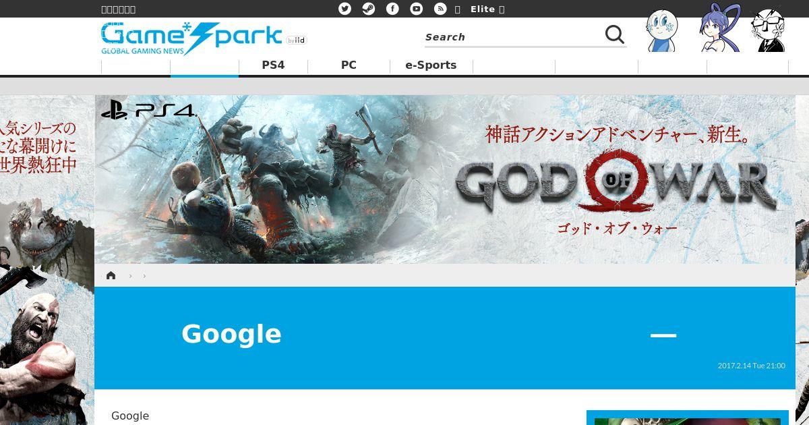The image size is (809, 425).
Task: Click the Kratos side advertisement on left
Action: [47, 260]
